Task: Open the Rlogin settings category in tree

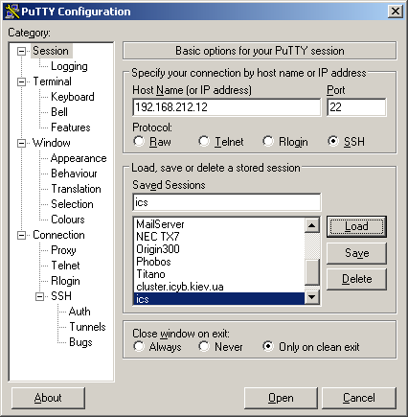Action: [65, 281]
